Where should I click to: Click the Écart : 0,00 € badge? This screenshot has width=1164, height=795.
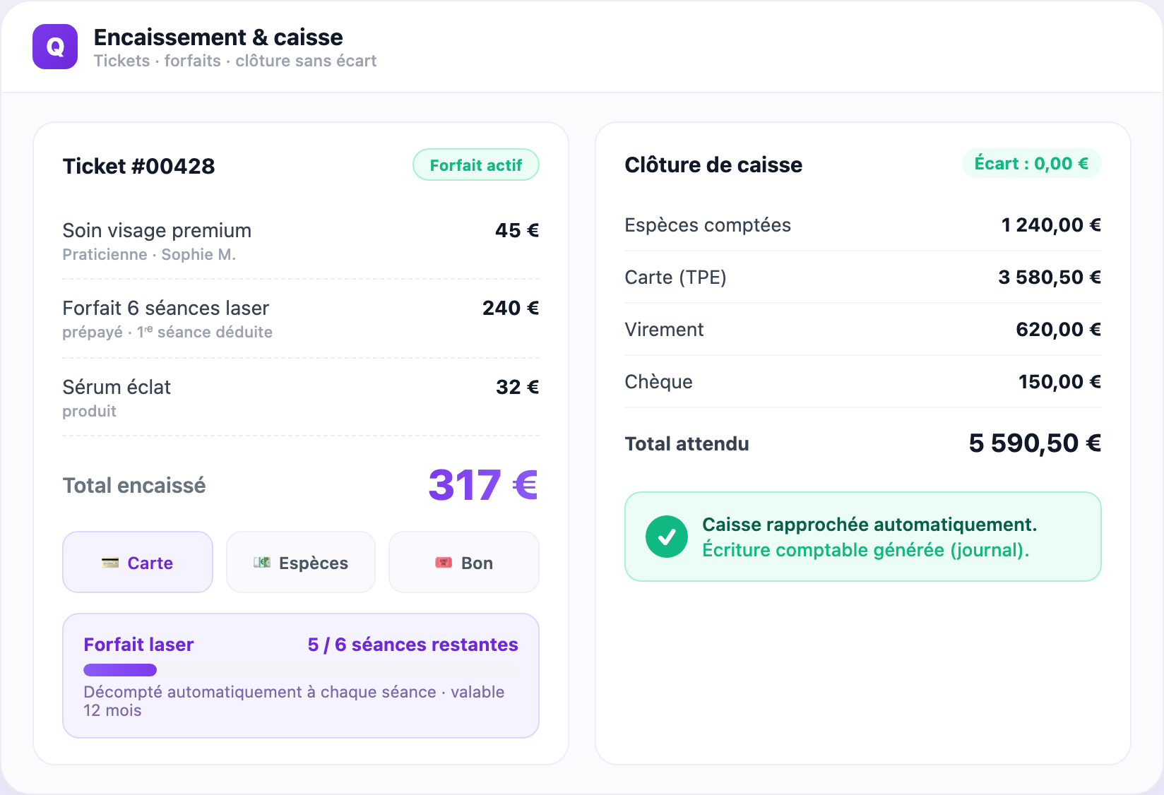(x=1031, y=163)
